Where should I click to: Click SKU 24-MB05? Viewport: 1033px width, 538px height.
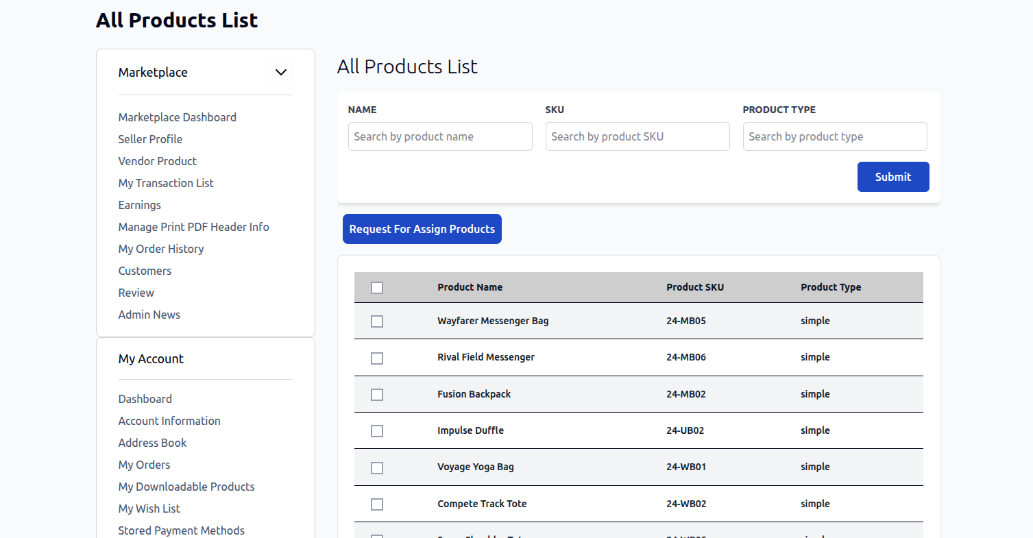click(x=686, y=321)
